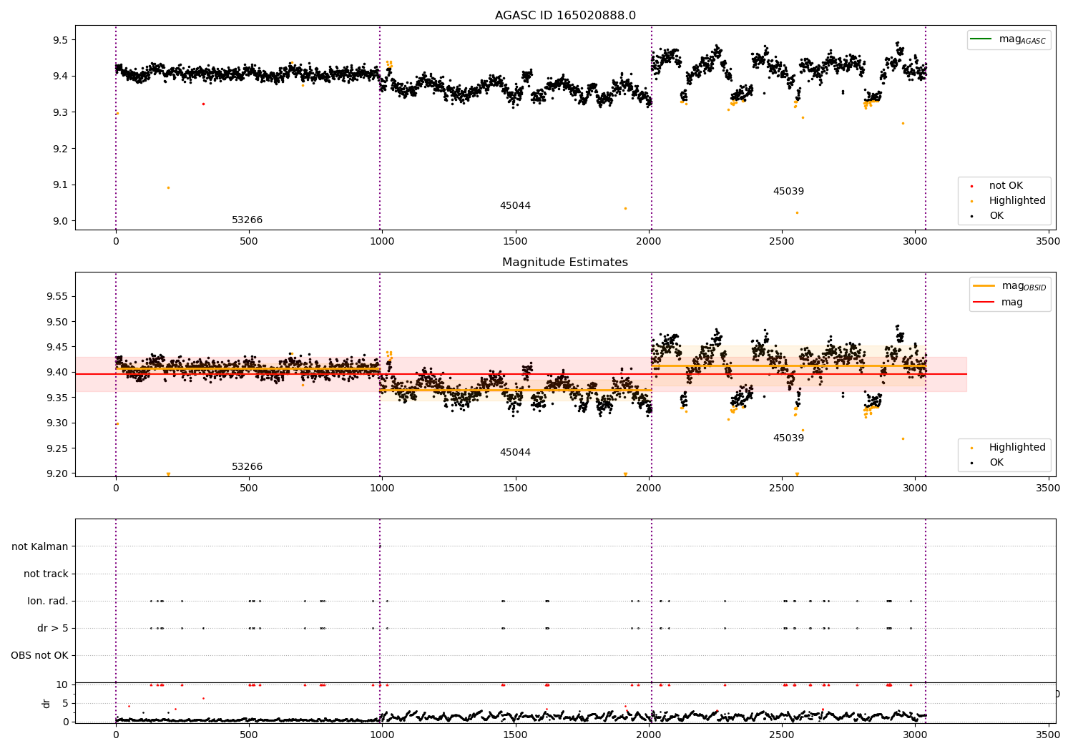Click y-axis tick 9.30 in Magnitude Estimates plot
Image resolution: width=1073 pixels, height=751 pixels.
point(57,423)
